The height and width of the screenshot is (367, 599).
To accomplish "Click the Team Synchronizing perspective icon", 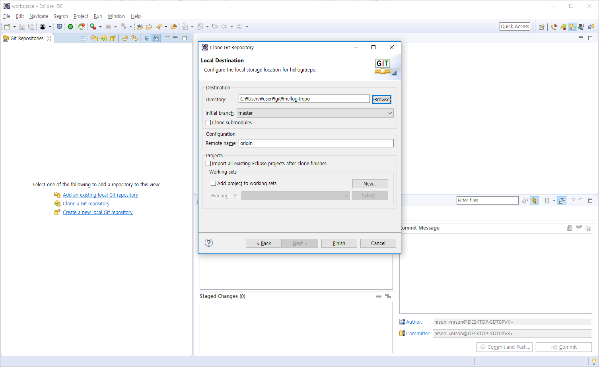I will [591, 27].
